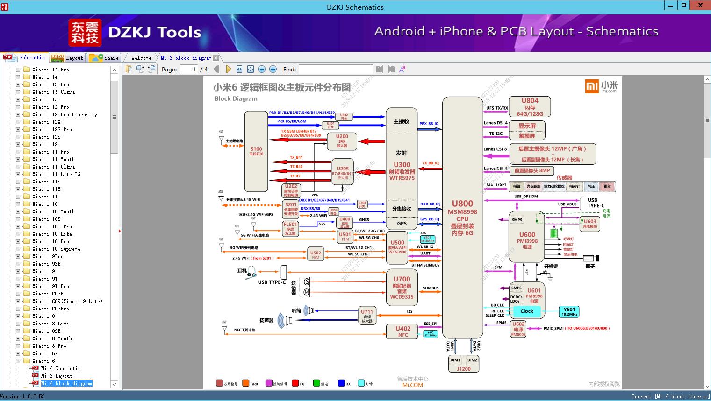
Task: Click the folder icon of Xiaomi 12S
Action: [x=27, y=137]
